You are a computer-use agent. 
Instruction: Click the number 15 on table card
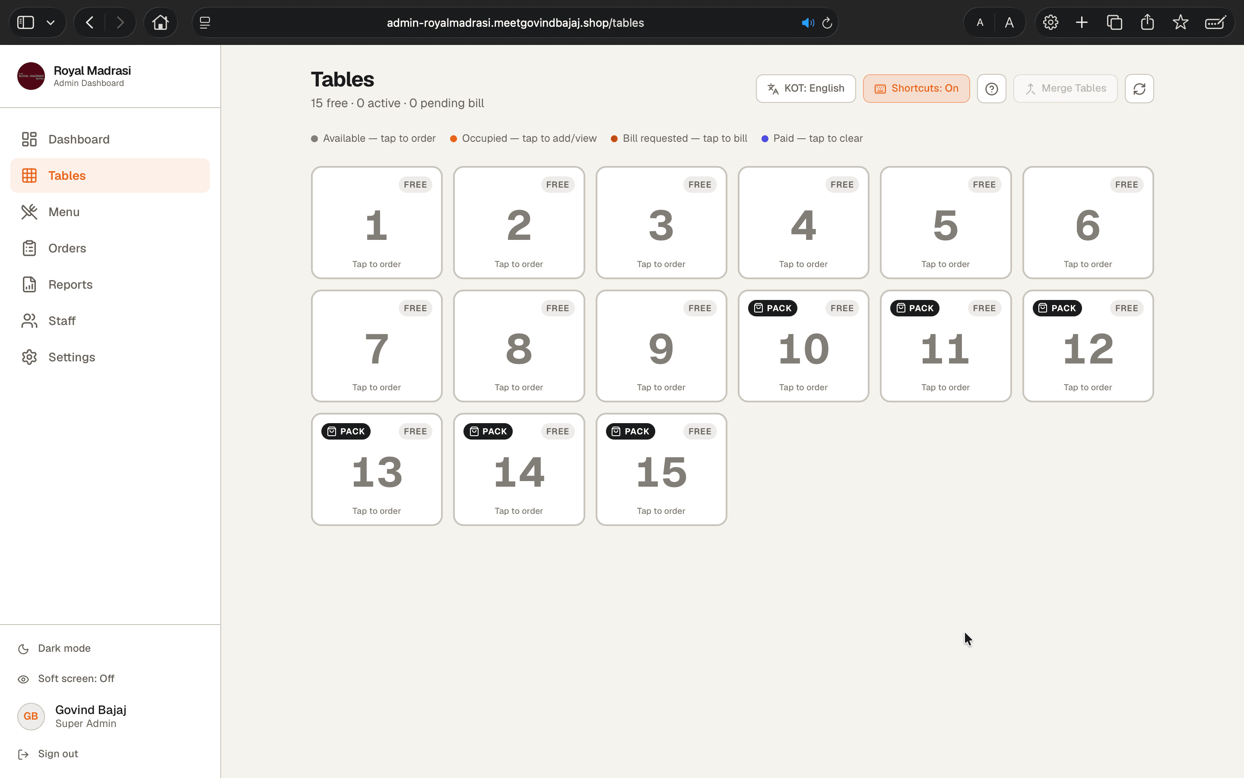point(661,472)
